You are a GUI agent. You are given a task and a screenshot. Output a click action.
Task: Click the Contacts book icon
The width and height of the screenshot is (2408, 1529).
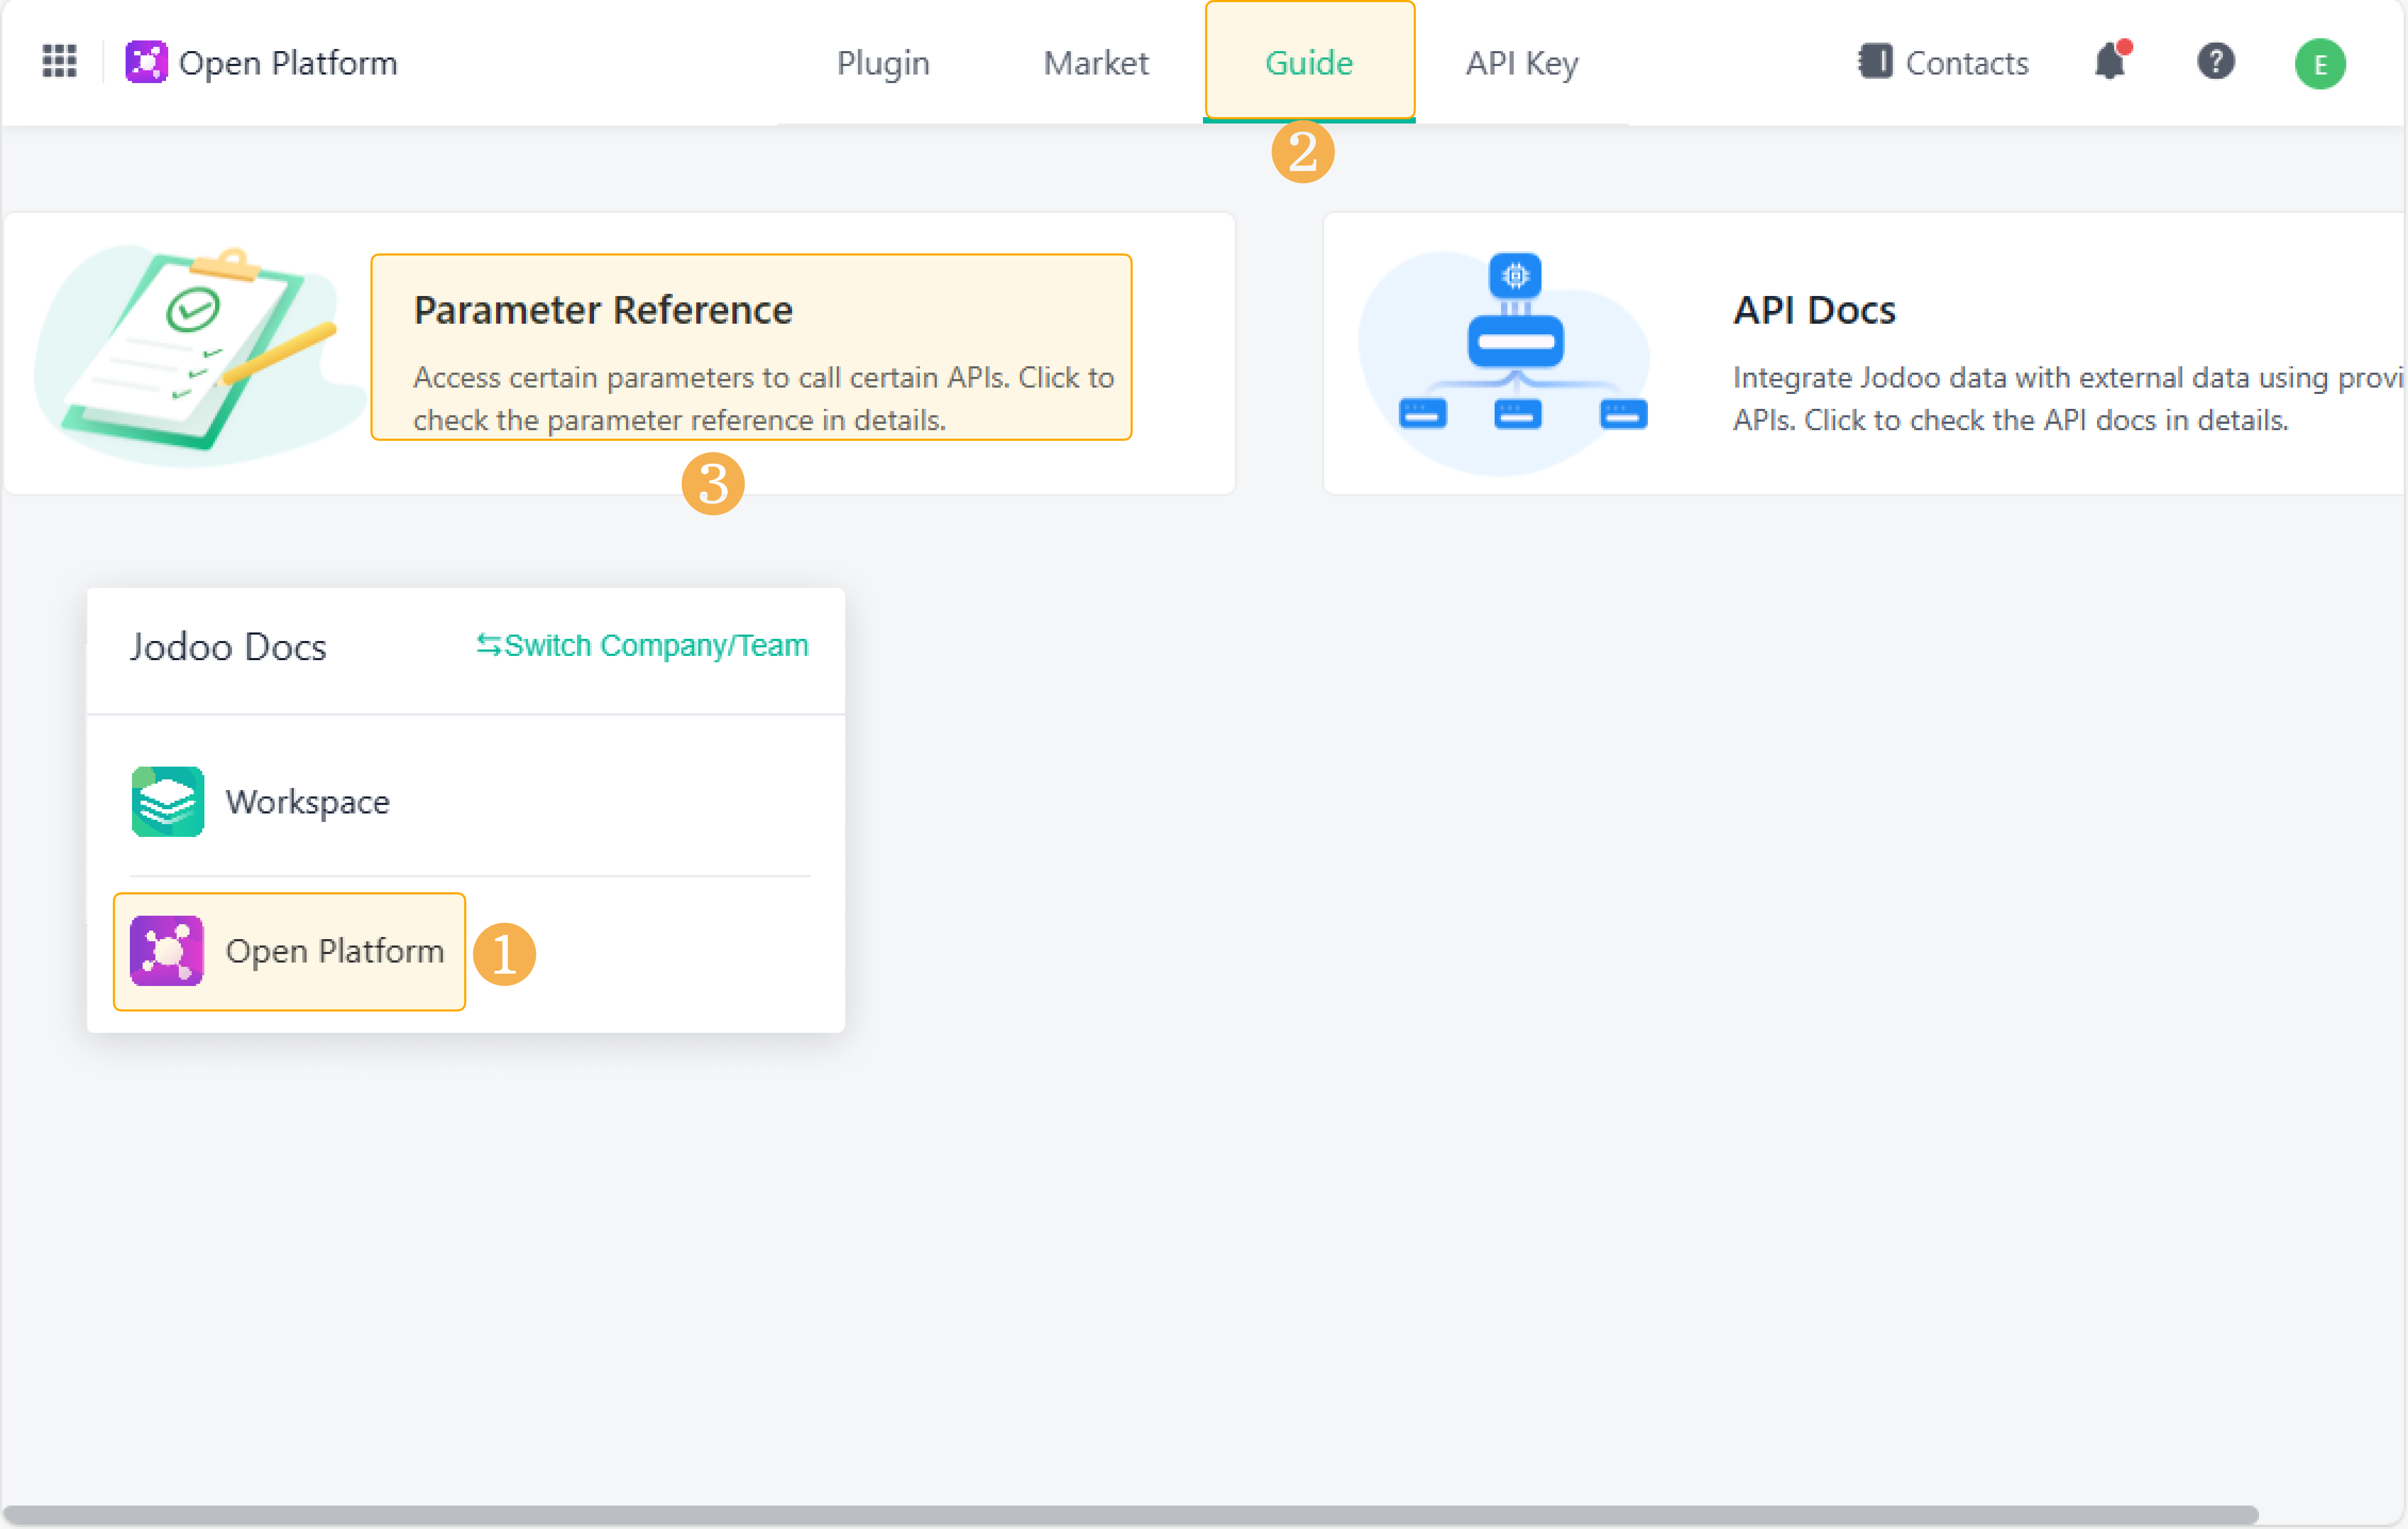pyautogui.click(x=1875, y=62)
